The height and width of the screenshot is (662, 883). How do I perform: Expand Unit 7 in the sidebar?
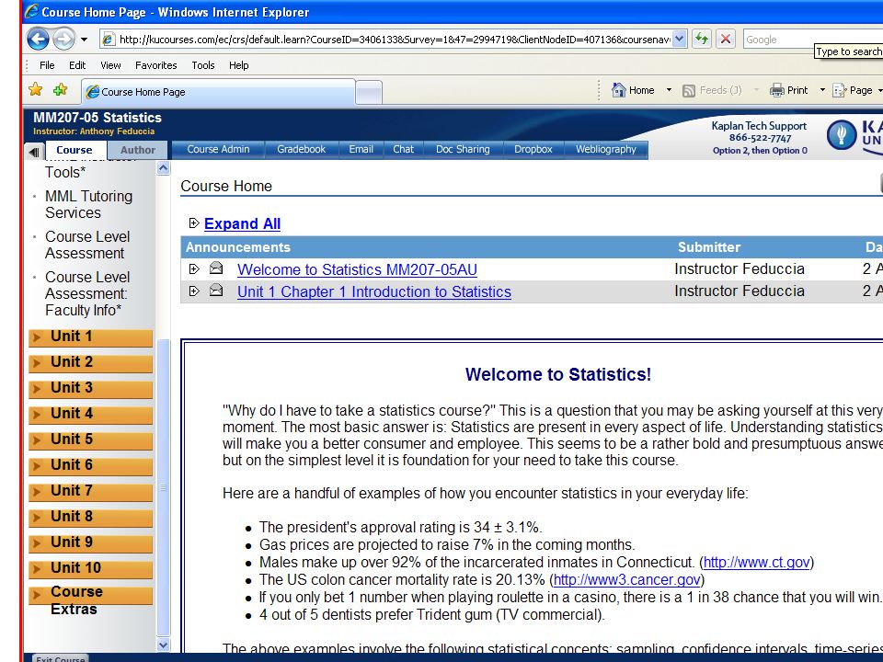[91, 491]
